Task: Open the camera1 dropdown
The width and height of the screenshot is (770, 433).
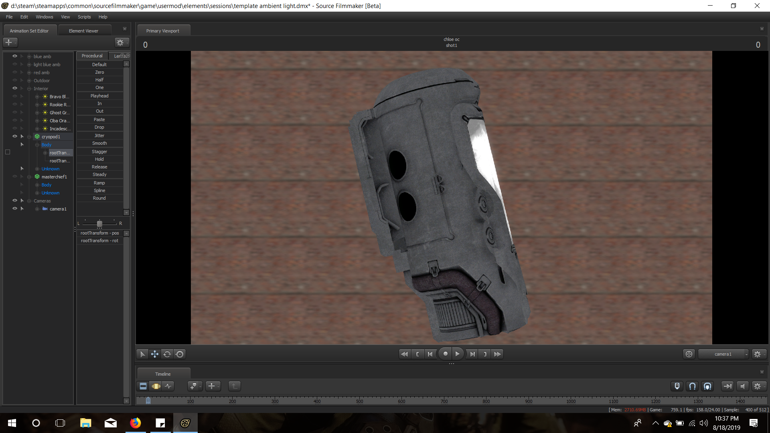Action: coord(723,354)
